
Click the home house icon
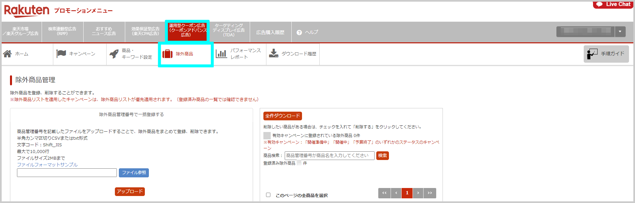pyautogui.click(x=7, y=54)
